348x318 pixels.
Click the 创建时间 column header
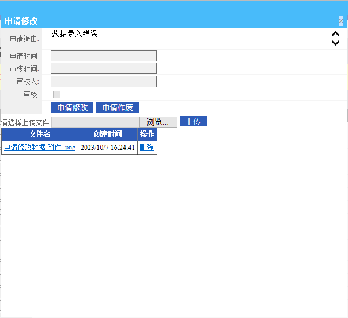108,134
